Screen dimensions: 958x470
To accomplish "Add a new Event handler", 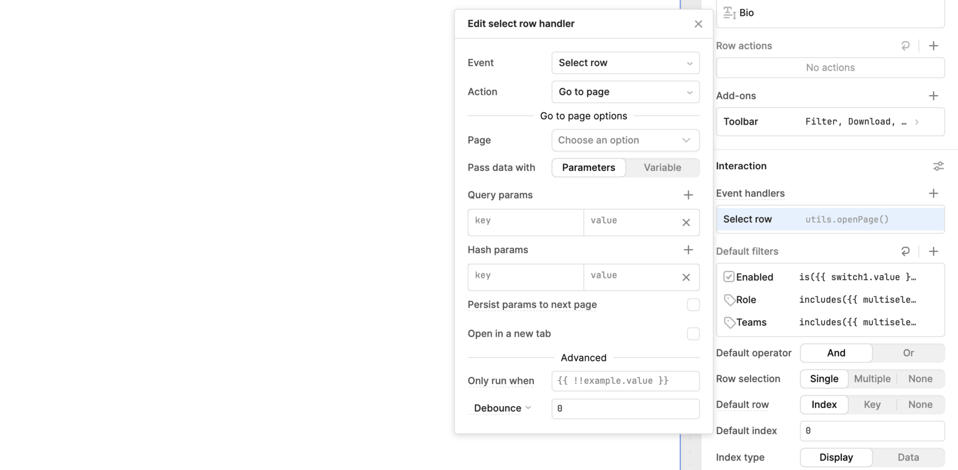I will coord(934,193).
